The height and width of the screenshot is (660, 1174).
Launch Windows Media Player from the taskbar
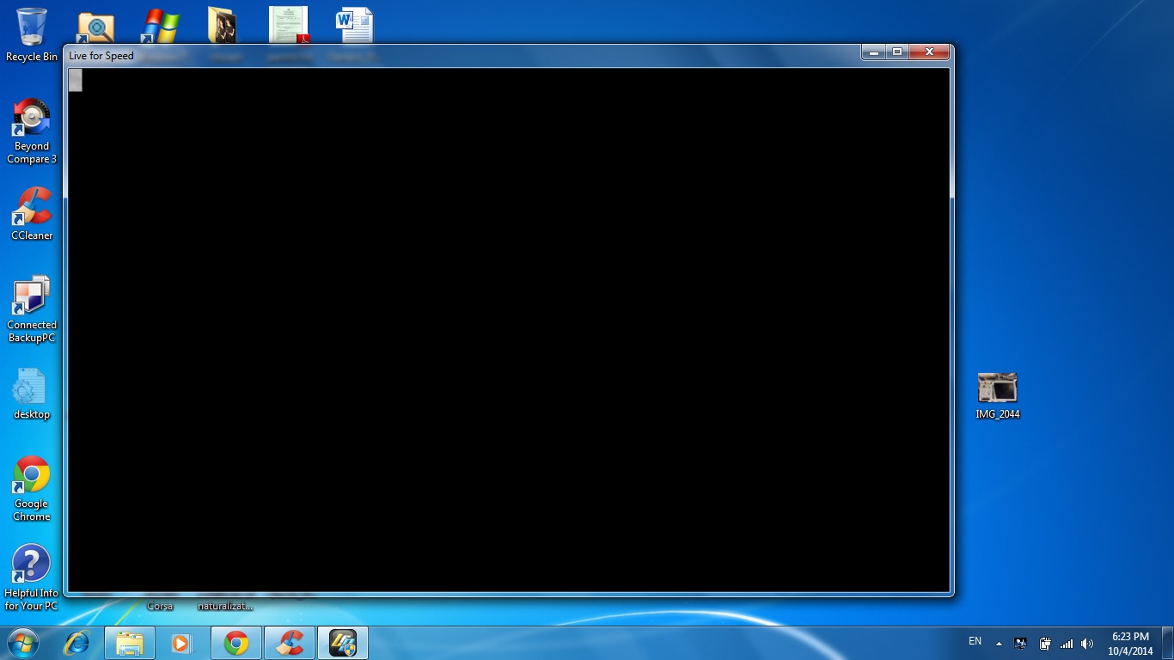pyautogui.click(x=182, y=643)
